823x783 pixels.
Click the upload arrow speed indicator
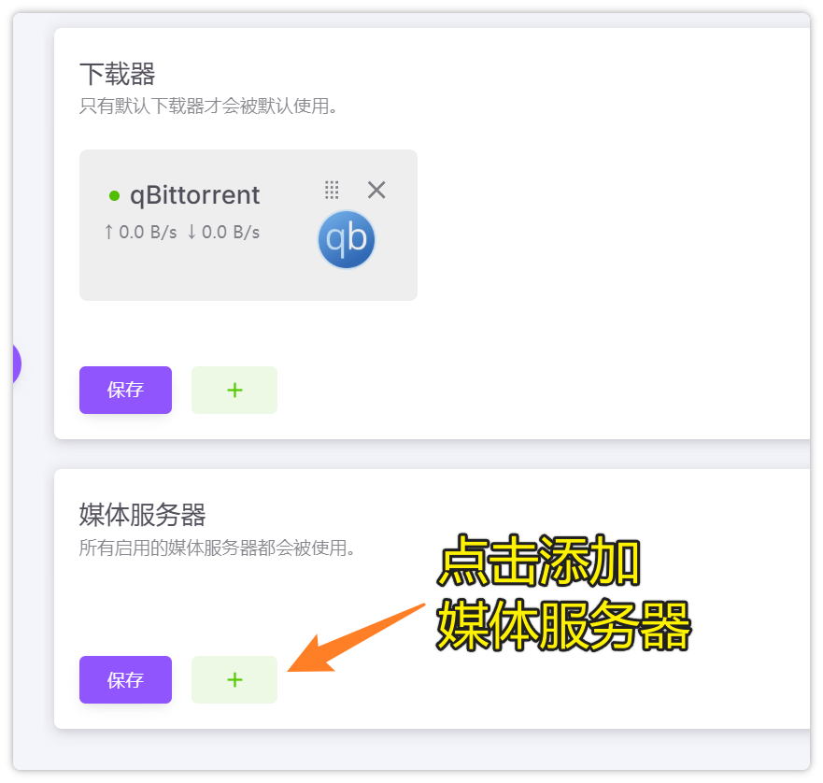pos(140,232)
